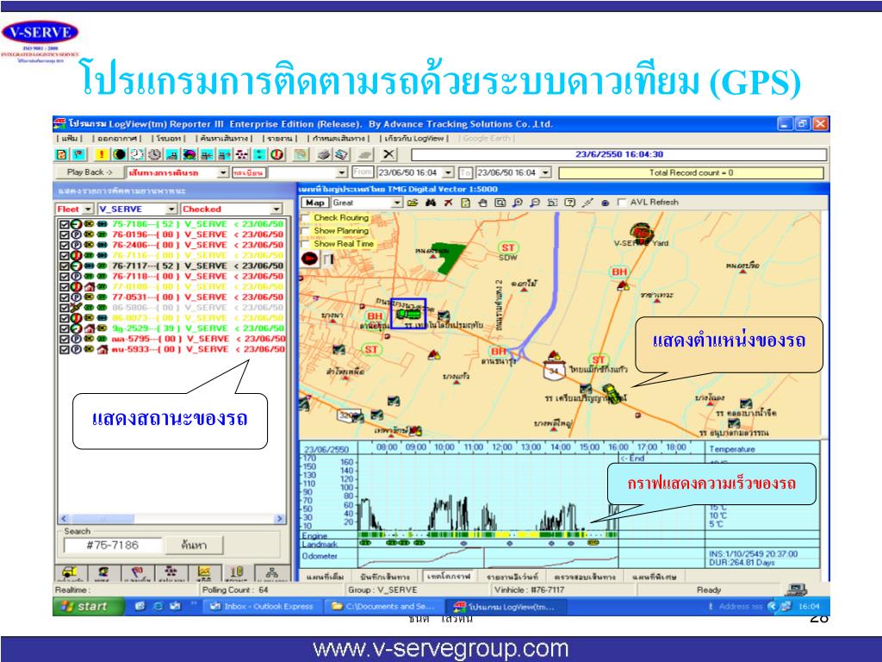Uncheck vehicle 76-2406 in fleet list
The image size is (882, 662).
click(x=64, y=245)
